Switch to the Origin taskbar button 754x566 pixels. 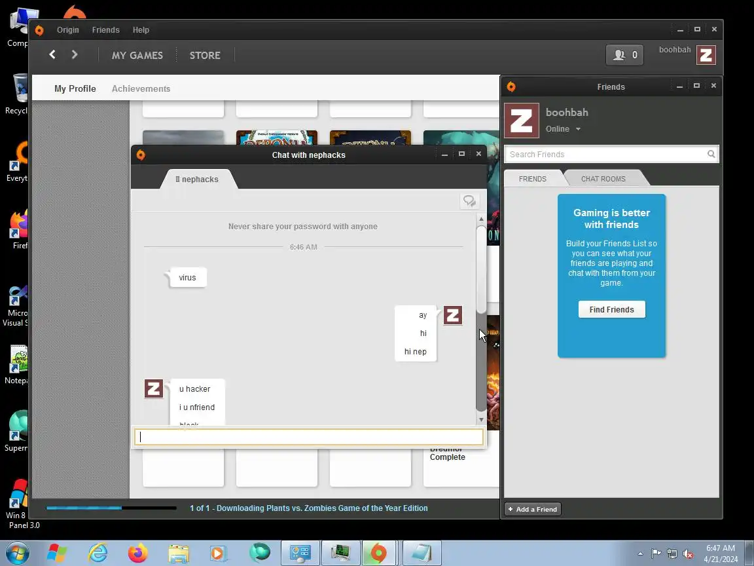coord(380,553)
